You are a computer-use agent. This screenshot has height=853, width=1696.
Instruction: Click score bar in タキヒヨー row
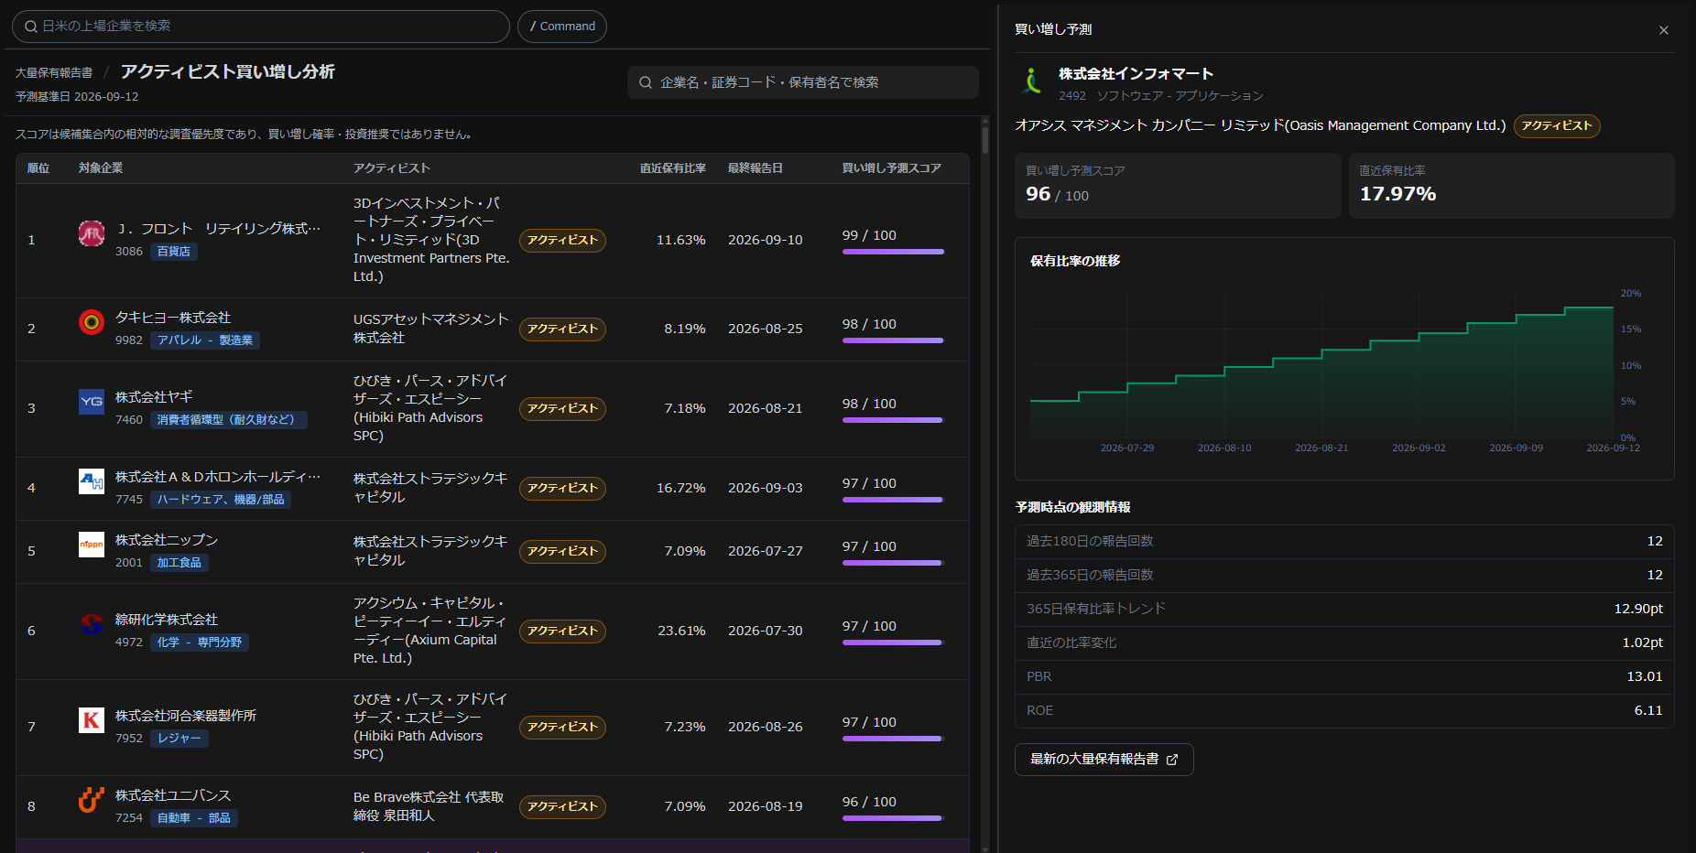pyautogui.click(x=893, y=340)
